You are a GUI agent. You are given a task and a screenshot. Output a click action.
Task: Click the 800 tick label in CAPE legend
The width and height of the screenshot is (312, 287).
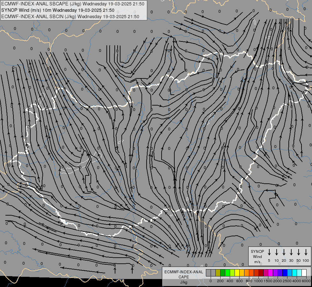pos(249,281)
